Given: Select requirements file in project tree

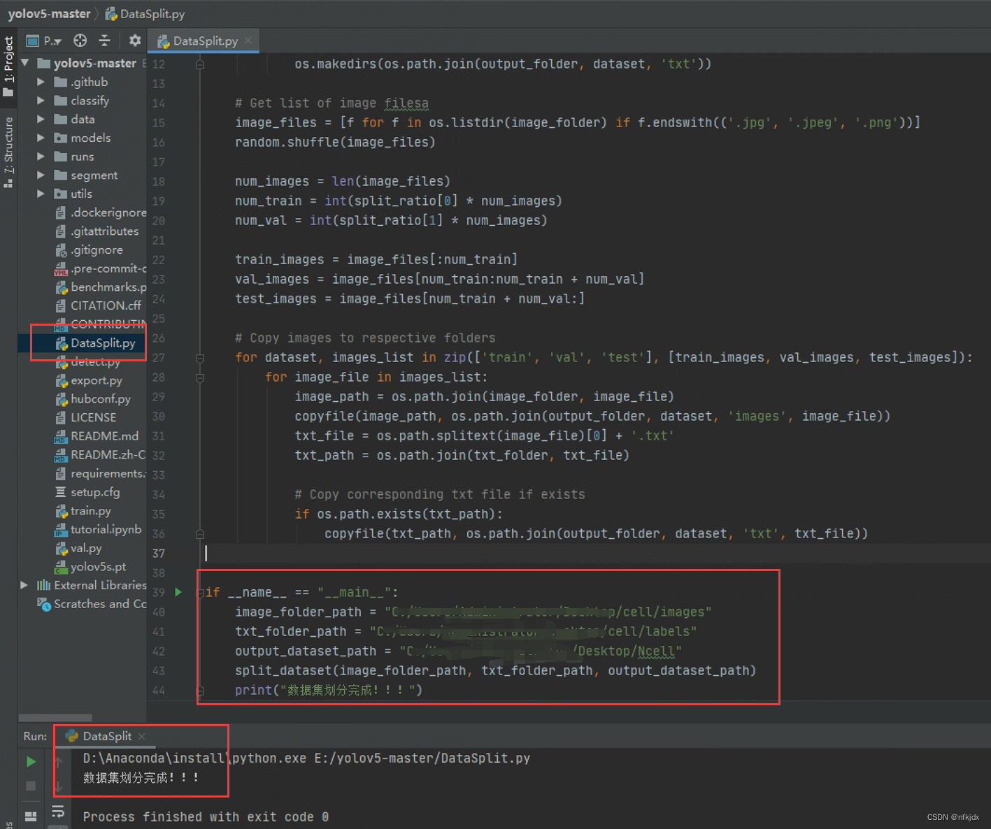Looking at the screenshot, I should pyautogui.click(x=100, y=473).
